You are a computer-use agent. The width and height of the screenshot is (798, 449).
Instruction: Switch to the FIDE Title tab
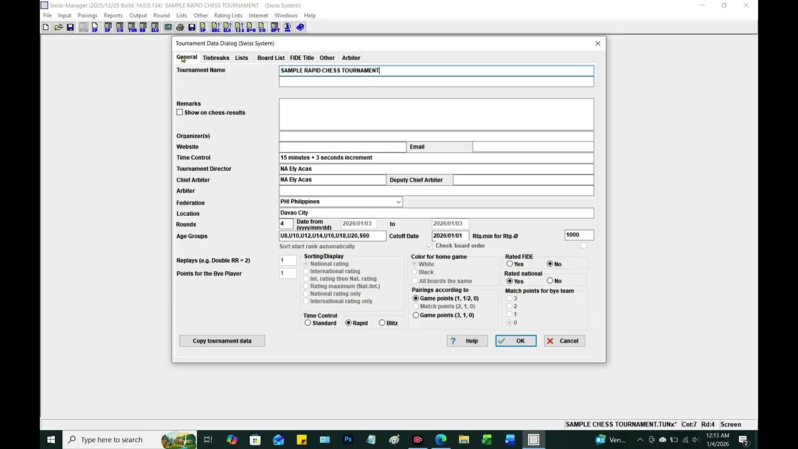(x=302, y=58)
